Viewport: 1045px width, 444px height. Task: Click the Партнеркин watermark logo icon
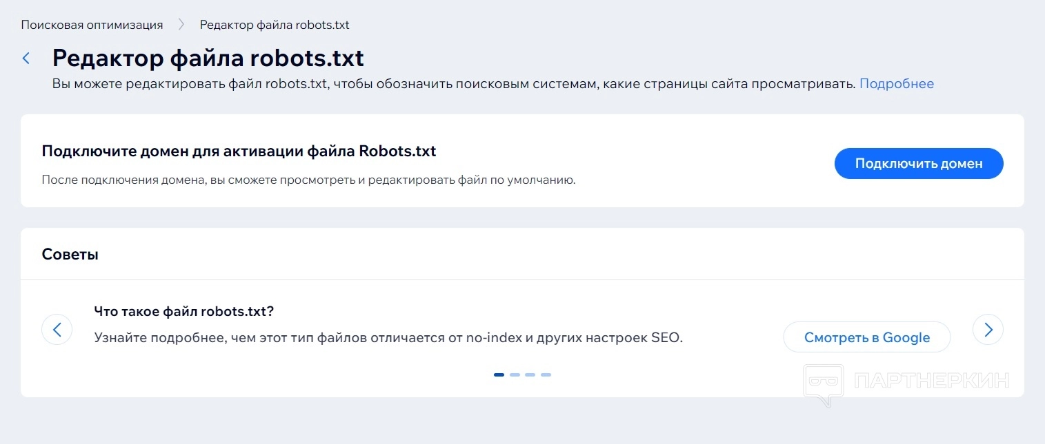[824, 383]
